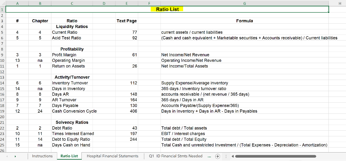Click the Days Cash on Hand formula cell
This screenshot has width=346, height=161.
coord(245,145)
